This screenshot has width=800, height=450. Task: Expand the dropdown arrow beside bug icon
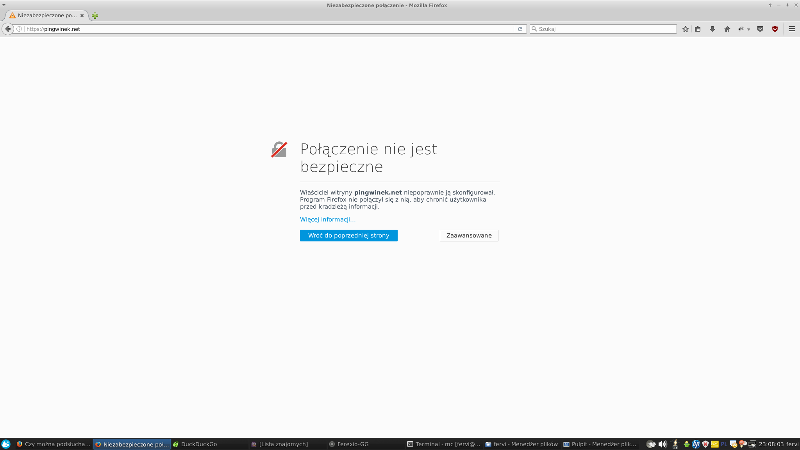(748, 29)
